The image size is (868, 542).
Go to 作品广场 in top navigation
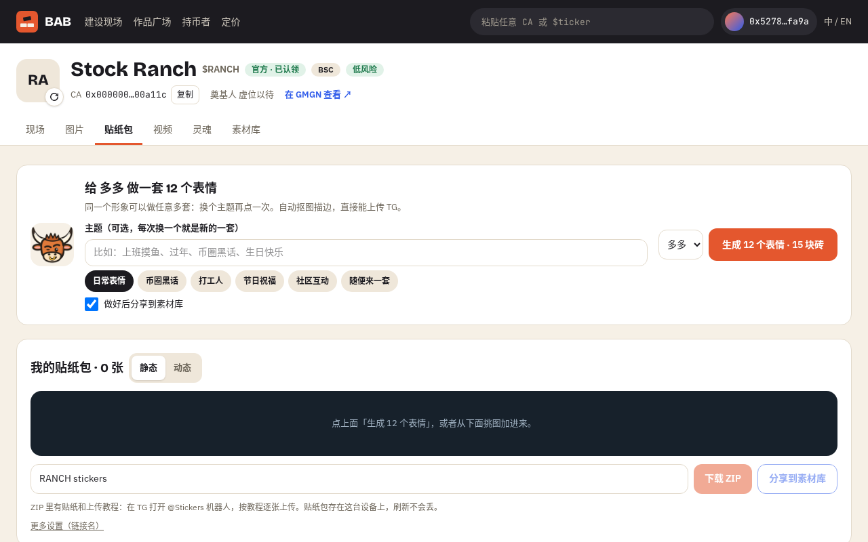pos(153,22)
